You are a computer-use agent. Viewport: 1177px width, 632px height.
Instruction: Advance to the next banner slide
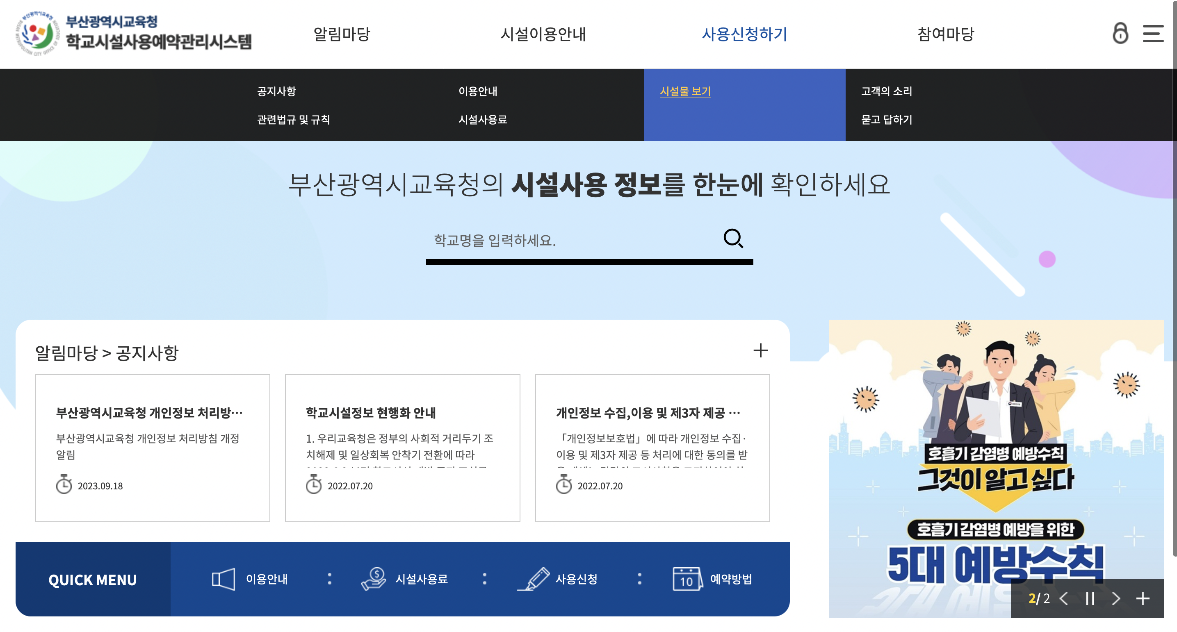tap(1116, 598)
